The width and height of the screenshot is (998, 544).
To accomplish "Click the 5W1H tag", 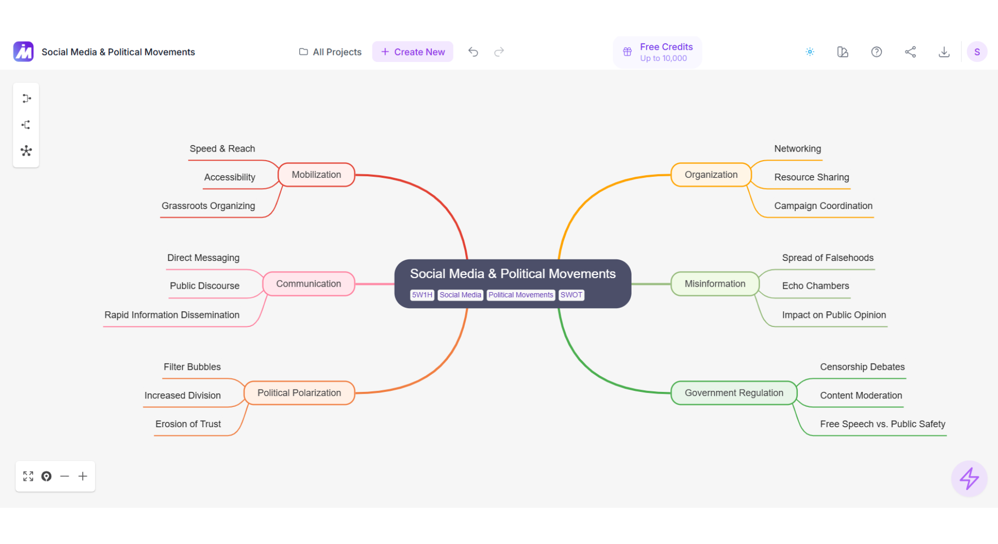I will point(422,295).
